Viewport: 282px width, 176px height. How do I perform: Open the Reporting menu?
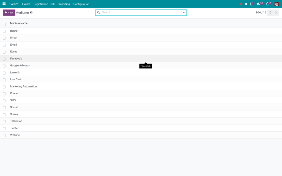pos(64,4)
